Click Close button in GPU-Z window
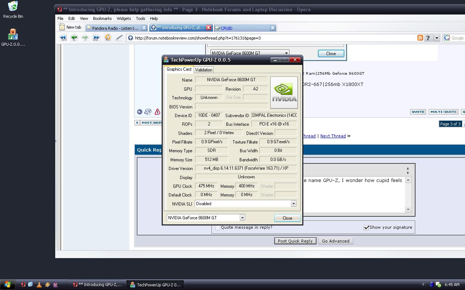The height and width of the screenshot is (290, 465). (x=287, y=218)
